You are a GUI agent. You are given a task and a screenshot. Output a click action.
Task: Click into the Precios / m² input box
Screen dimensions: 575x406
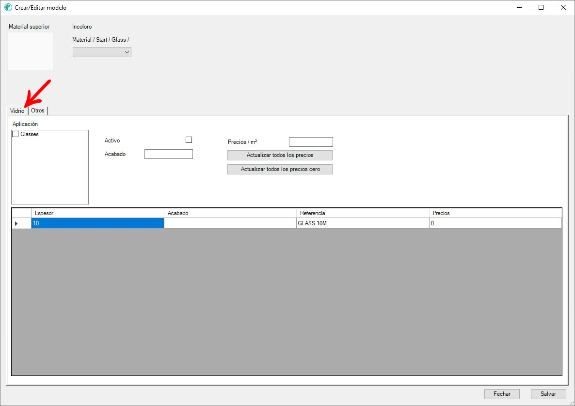(311, 142)
